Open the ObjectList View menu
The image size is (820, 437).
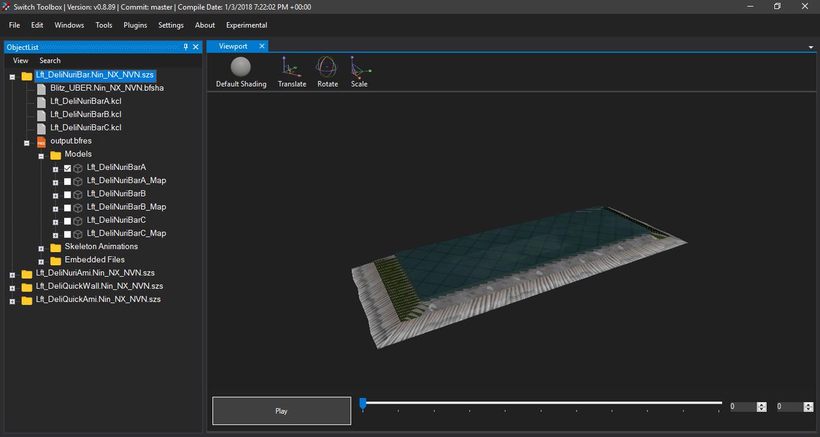coord(20,61)
